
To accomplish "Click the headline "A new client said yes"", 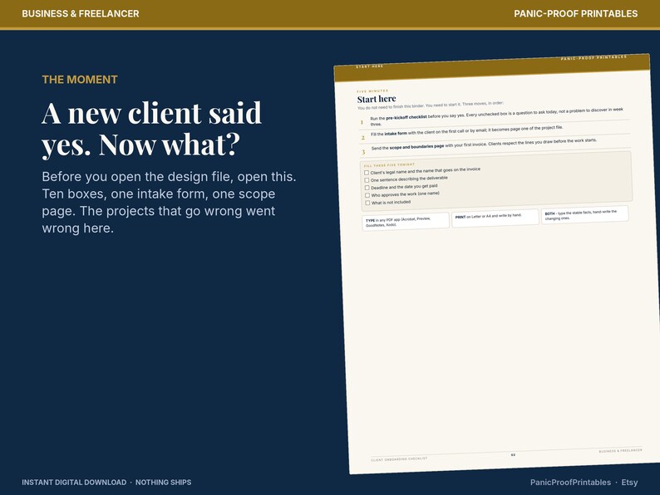I will (151, 130).
